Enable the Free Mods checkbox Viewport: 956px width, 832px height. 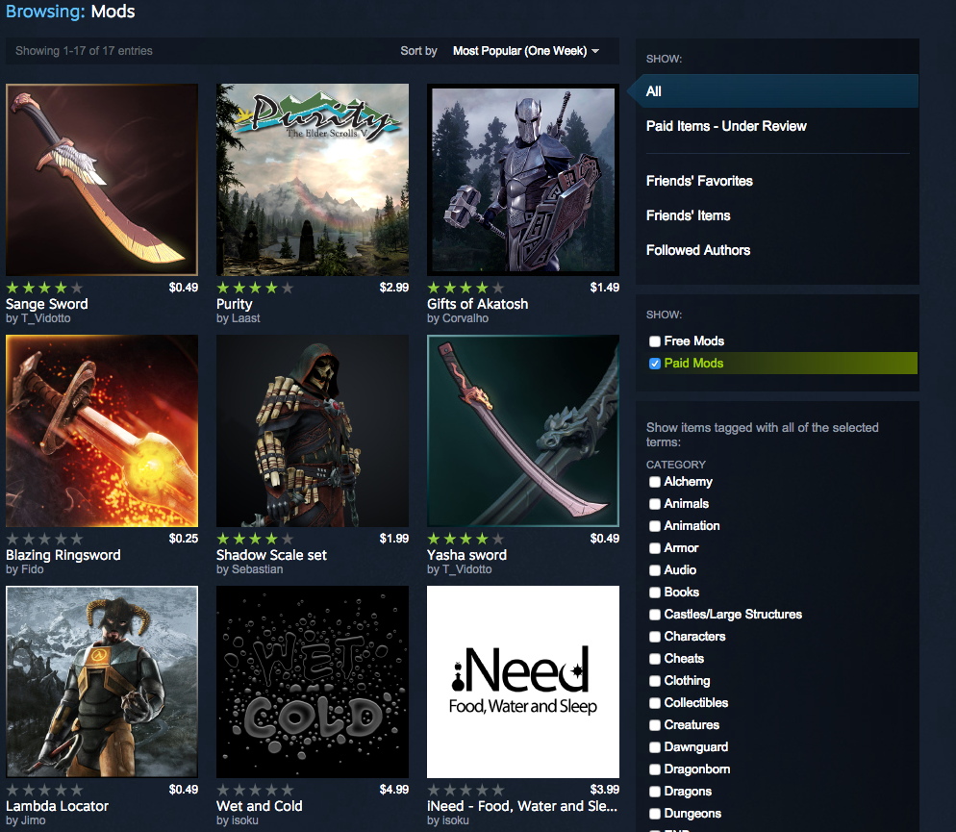[655, 341]
